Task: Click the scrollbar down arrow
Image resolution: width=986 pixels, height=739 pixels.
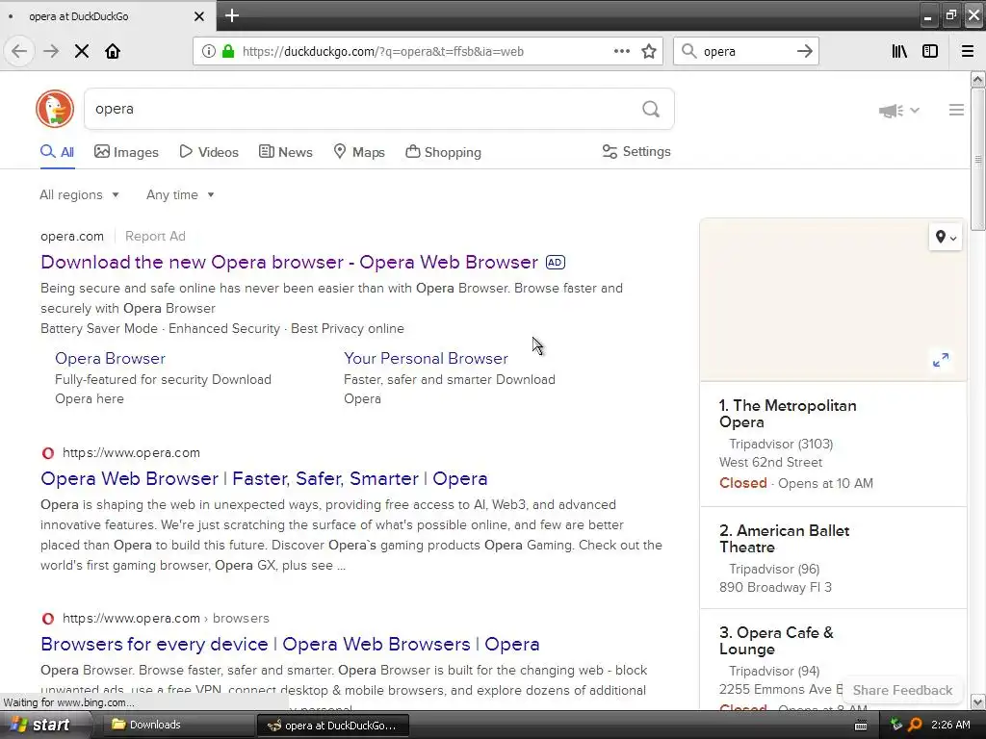Action: tap(977, 701)
